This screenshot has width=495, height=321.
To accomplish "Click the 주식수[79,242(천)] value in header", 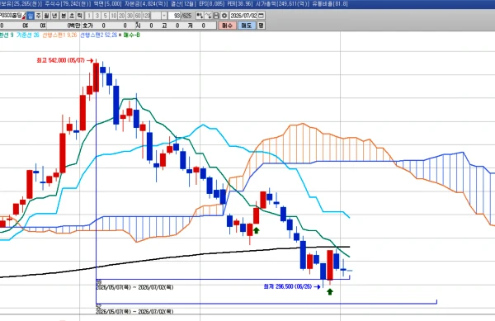I will 68,4.
